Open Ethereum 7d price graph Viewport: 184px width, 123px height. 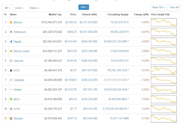coord(164,32)
